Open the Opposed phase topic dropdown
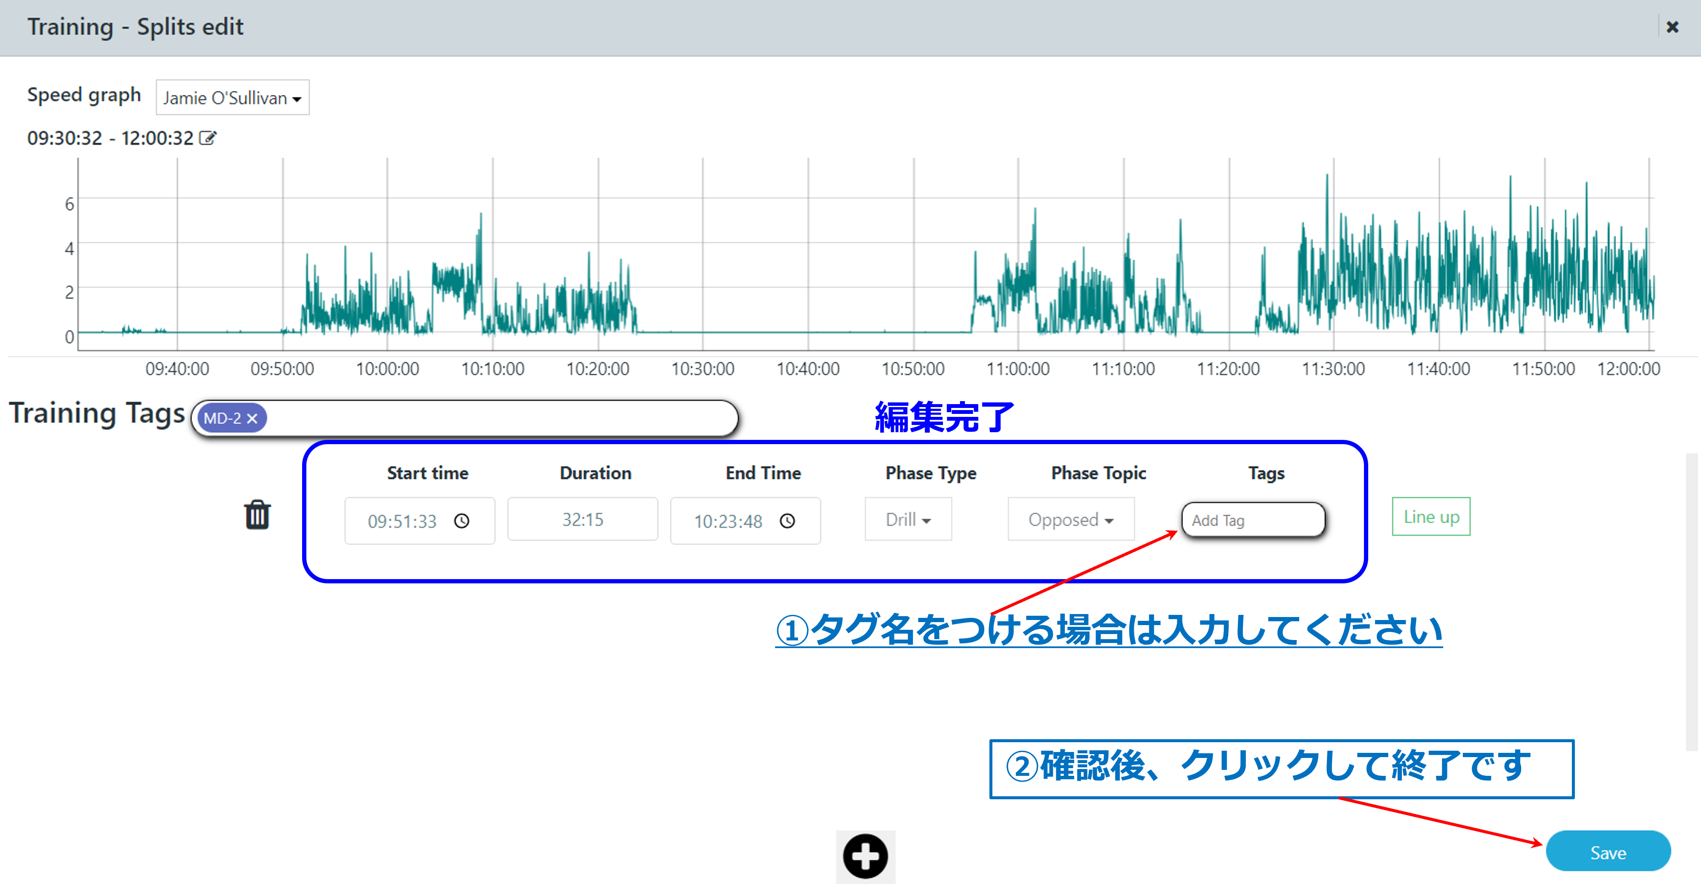The image size is (1701, 884). click(1070, 519)
